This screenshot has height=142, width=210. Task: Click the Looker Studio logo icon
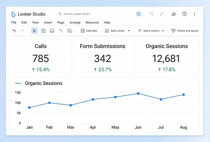(x=13, y=14)
